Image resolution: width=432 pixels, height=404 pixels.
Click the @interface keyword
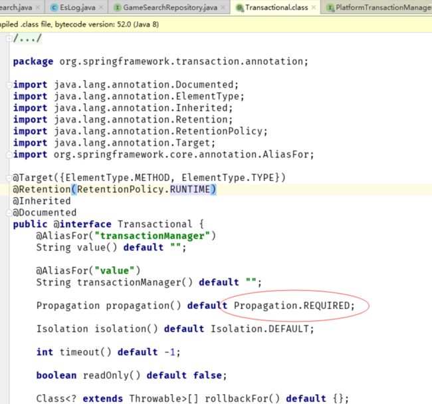point(82,224)
